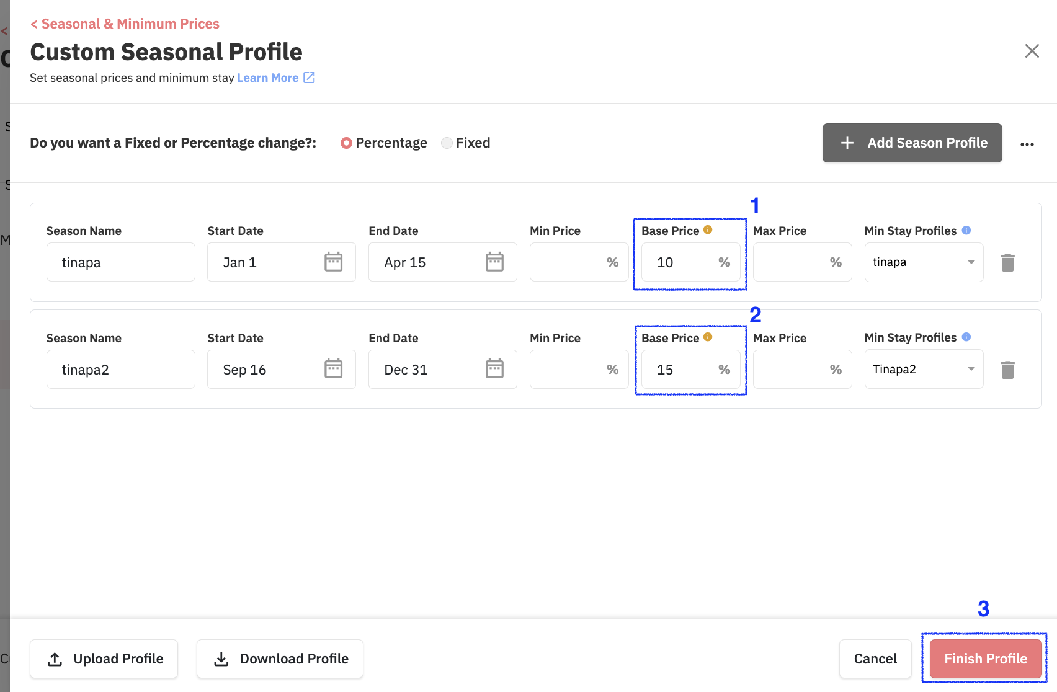Click Add Season Profile button
This screenshot has width=1057, height=692.
[912, 143]
